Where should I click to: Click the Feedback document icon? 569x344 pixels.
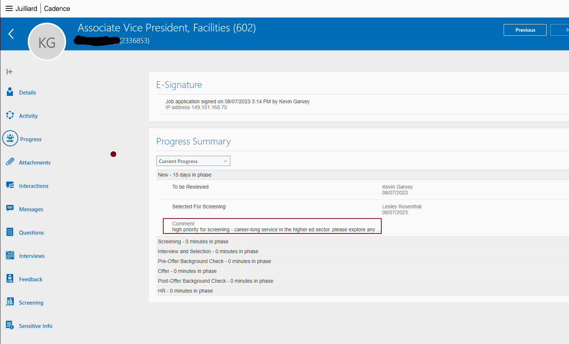[x=10, y=278]
